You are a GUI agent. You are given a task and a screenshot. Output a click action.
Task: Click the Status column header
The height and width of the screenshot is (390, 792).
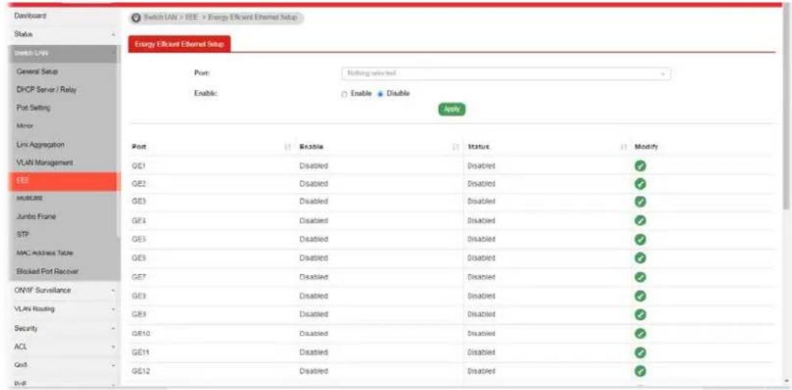pyautogui.click(x=479, y=146)
